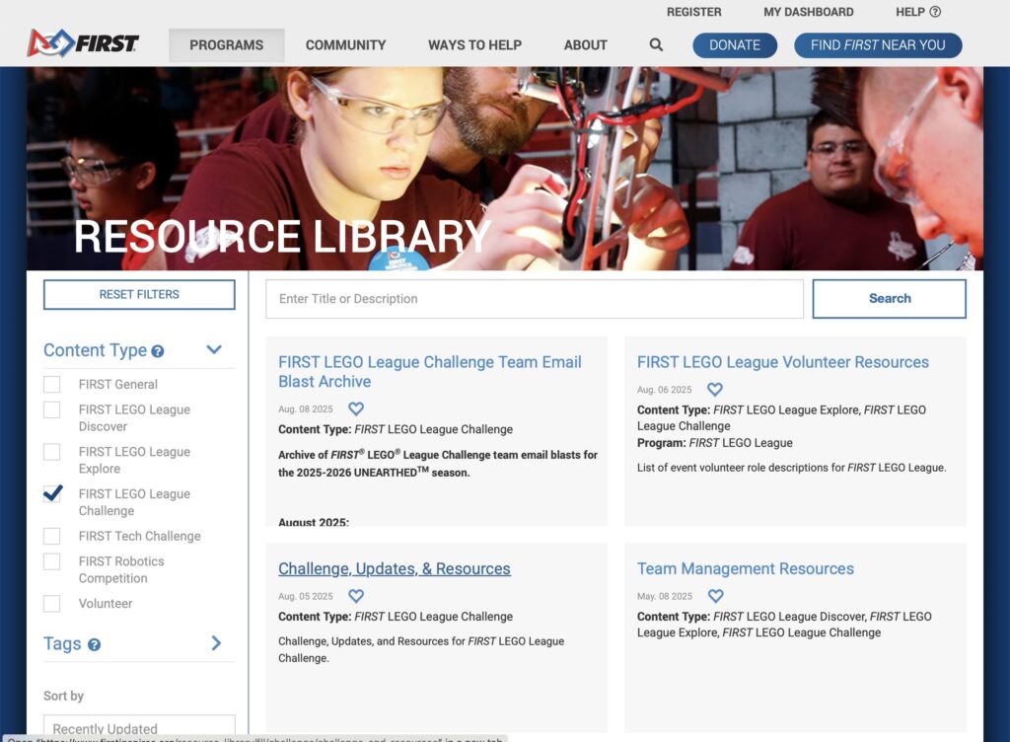This screenshot has height=742, width=1010.
Task: Click heart icon for Volunteer Resources
Action: [x=715, y=390]
